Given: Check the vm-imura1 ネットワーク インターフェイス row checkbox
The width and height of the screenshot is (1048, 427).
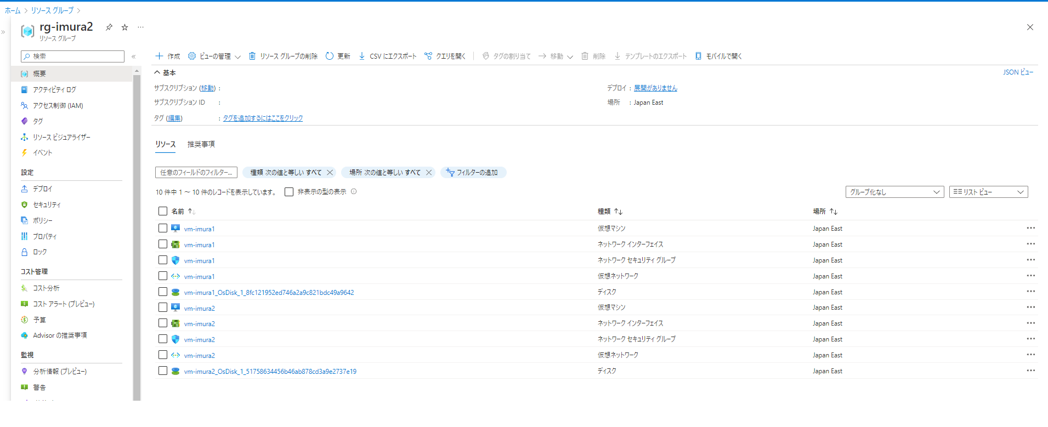Looking at the screenshot, I should 163,244.
